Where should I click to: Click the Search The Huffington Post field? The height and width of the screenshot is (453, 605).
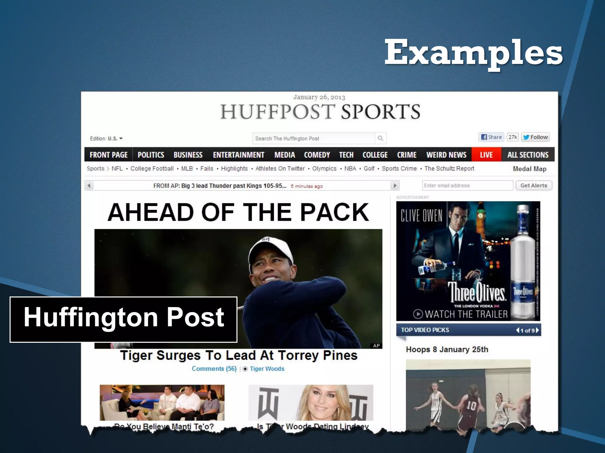(x=313, y=139)
